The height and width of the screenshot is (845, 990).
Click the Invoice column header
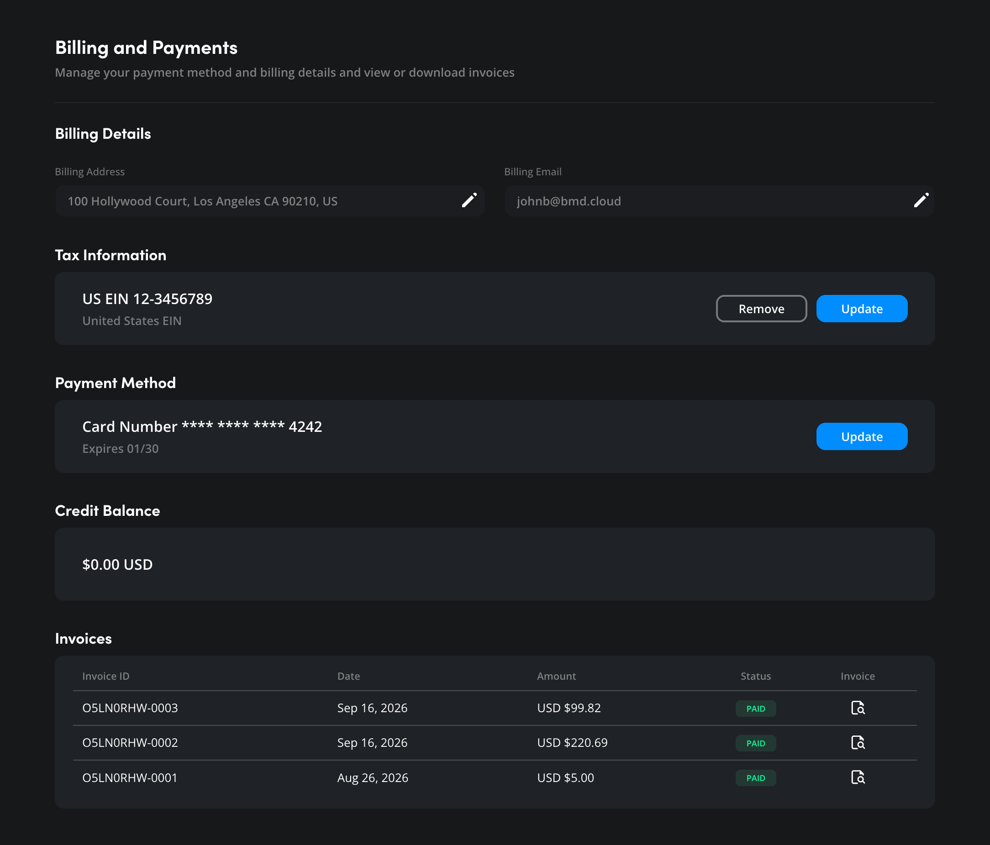tap(858, 676)
